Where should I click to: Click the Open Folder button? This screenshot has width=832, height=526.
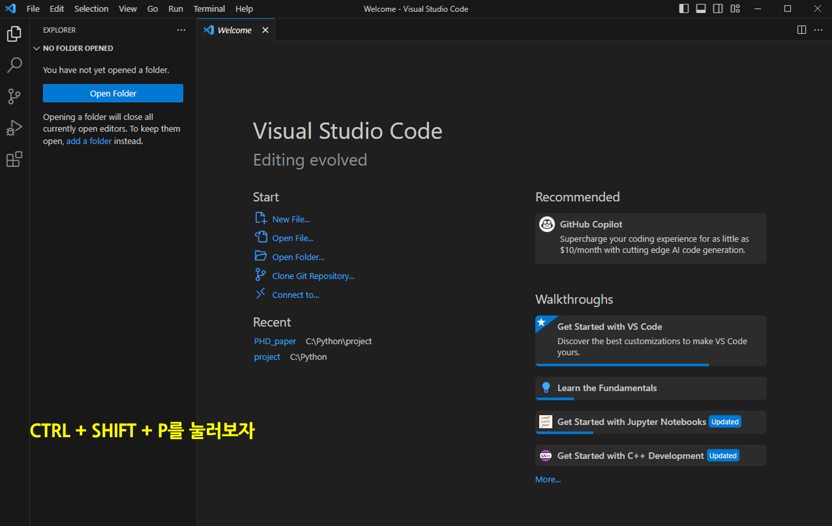(113, 93)
